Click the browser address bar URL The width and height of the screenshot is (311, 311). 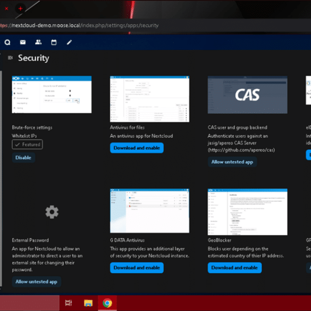click(x=79, y=26)
